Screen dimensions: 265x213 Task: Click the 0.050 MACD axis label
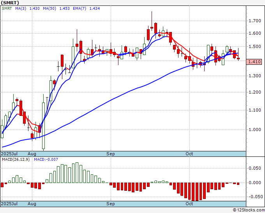click(x=255, y=168)
